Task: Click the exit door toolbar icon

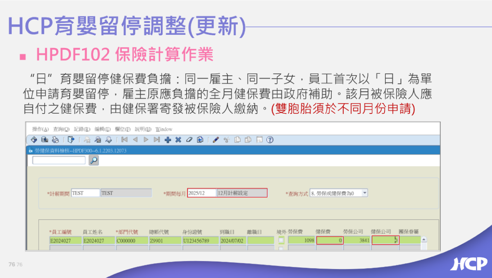Action: [71, 139]
